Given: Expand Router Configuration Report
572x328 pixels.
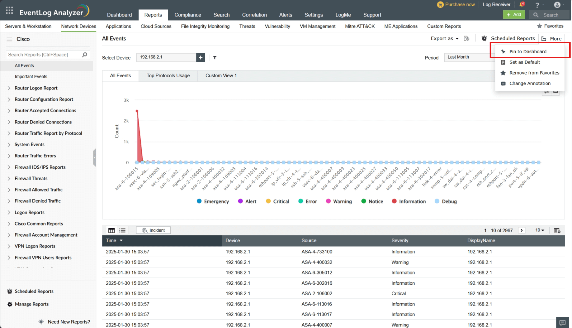Looking at the screenshot, I should tap(9, 99).
